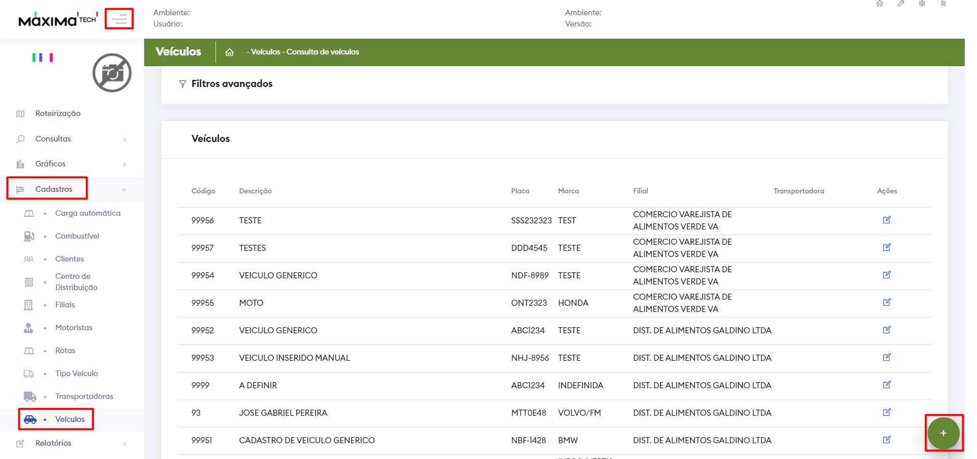This screenshot has height=459, width=977.
Task: Click the profile photo placeholder icon
Action: click(112, 73)
